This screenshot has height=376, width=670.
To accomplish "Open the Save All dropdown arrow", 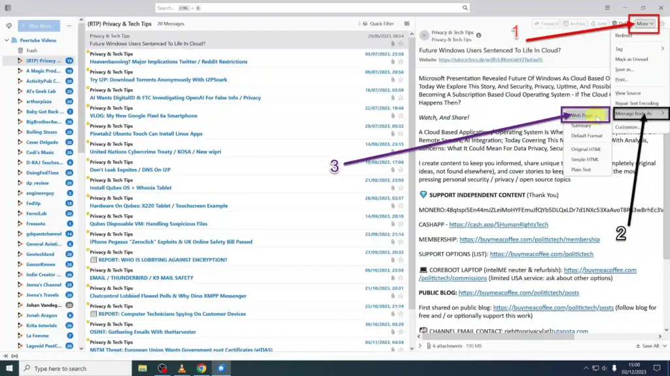I will click(665, 346).
